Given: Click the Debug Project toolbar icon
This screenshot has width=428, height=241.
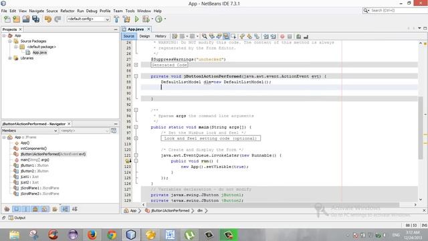Looking at the screenshot, I should click(x=146, y=19).
